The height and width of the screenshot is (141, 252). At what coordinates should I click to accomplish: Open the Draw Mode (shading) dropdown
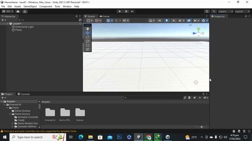tap(152, 20)
